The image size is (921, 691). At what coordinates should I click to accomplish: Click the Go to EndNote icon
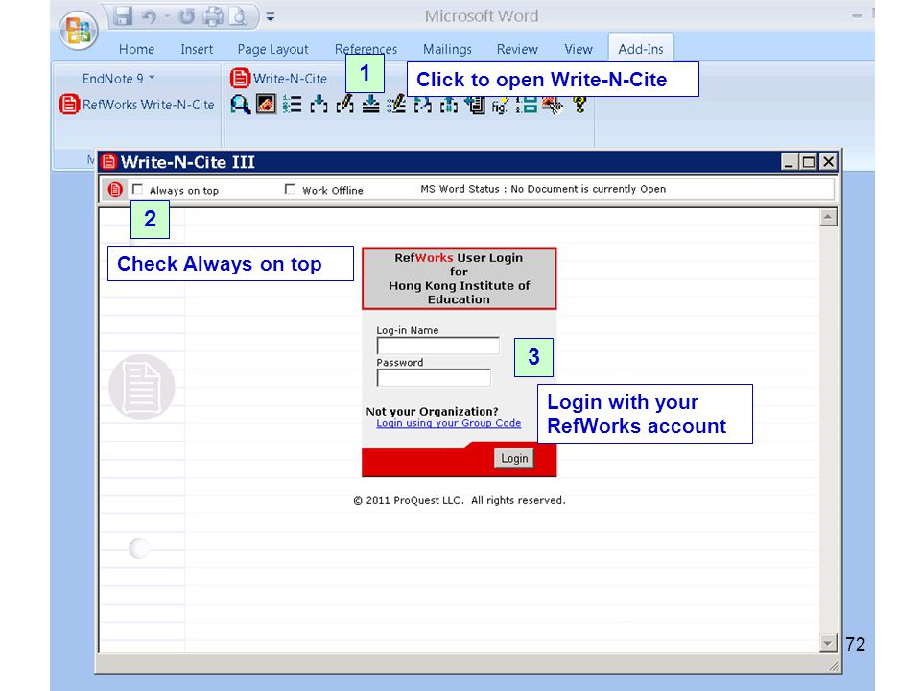[x=266, y=105]
